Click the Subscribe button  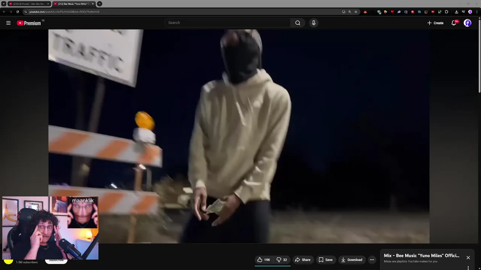56,261
